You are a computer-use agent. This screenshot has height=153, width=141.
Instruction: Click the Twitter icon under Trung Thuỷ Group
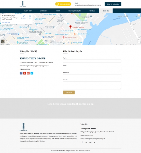[32, 73]
